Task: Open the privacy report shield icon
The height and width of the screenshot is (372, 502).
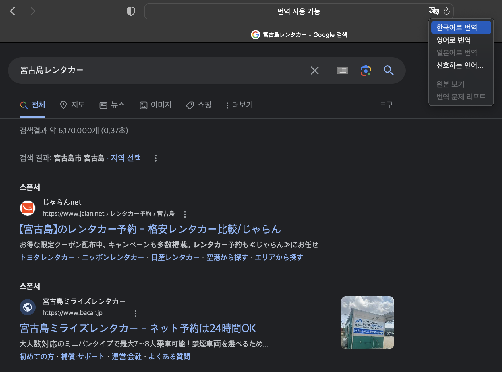Action: pos(131,11)
